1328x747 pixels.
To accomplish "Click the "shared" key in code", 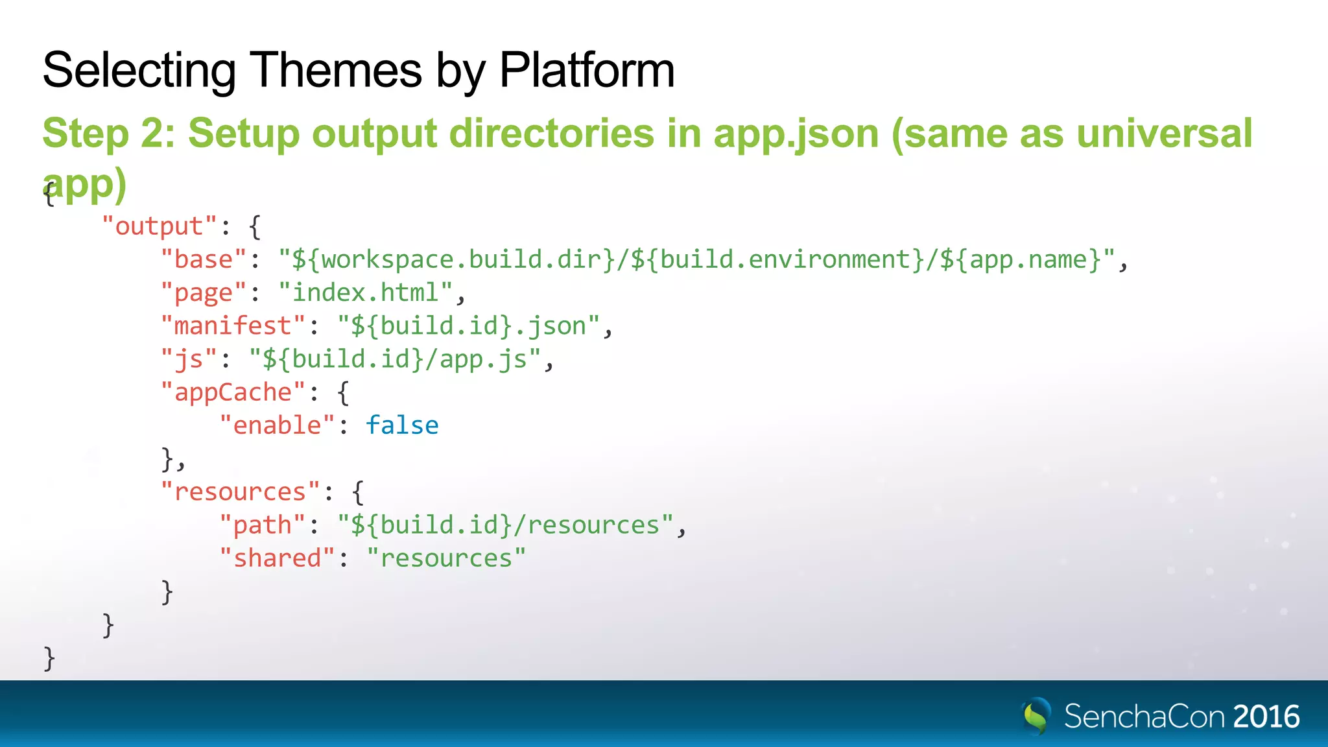I will 277,558.
